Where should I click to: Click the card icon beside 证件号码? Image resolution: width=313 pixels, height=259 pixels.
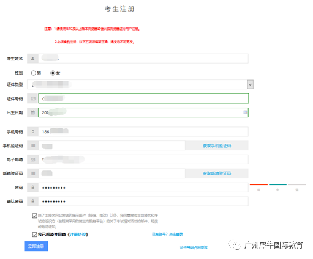[x=32, y=98]
